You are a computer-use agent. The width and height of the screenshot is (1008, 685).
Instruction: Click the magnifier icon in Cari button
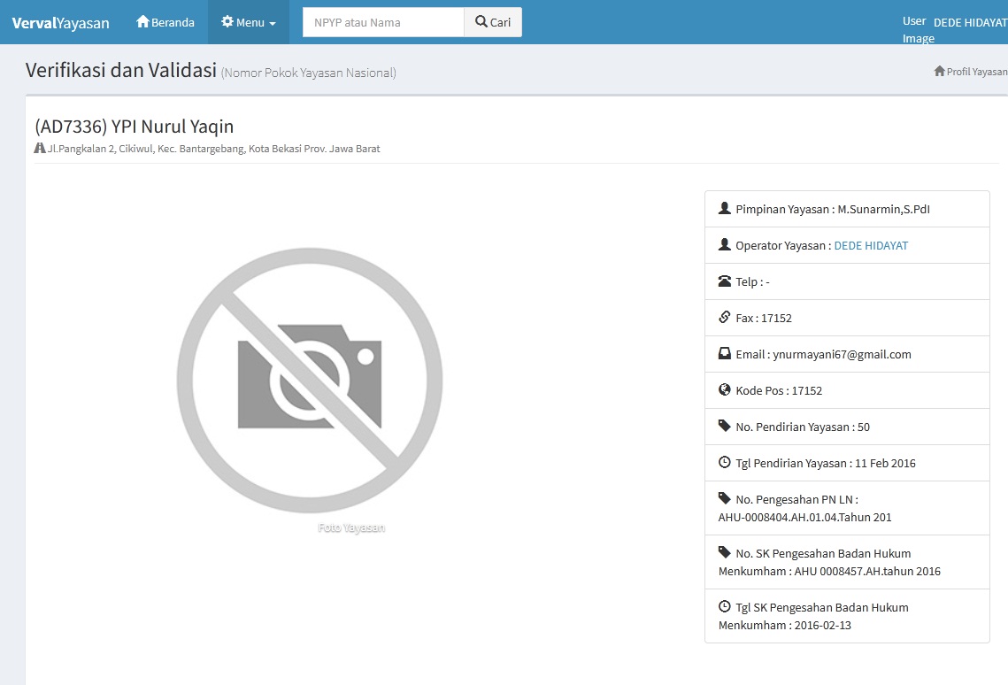(481, 22)
